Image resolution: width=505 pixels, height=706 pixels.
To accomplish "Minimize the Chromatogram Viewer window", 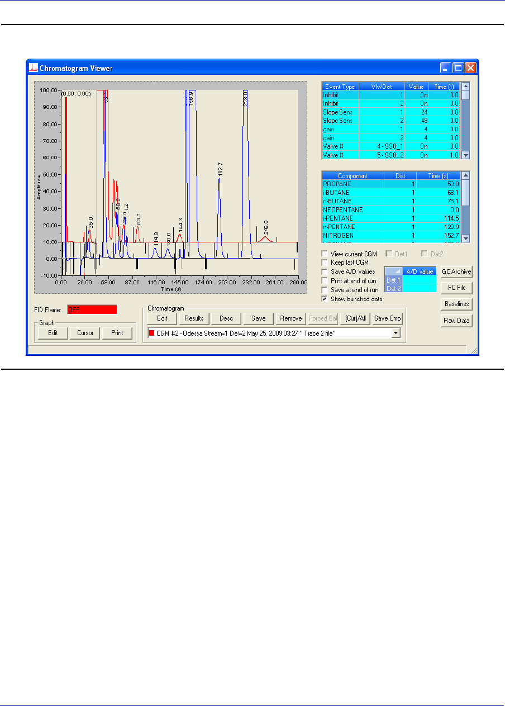I will [446, 68].
